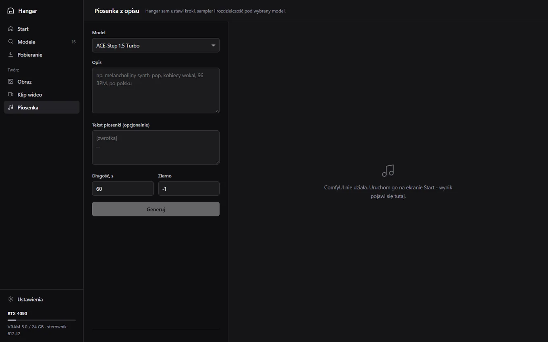Image resolution: width=548 pixels, height=342 pixels.
Task: Click the Klip wideo camera icon
Action: pos(11,95)
